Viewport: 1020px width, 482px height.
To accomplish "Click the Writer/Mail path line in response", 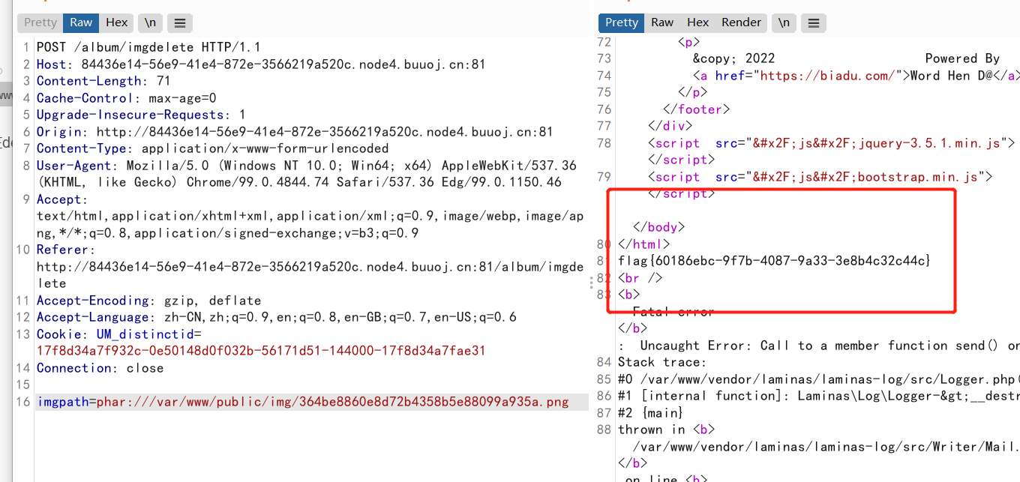I will [x=826, y=447].
